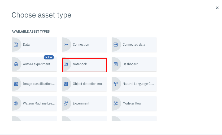Image resolution: width=222 pixels, height=135 pixels.
Task: Click the Image classification icon
Action: [16, 84]
